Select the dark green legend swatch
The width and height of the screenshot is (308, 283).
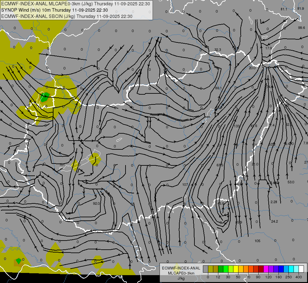[221, 269]
